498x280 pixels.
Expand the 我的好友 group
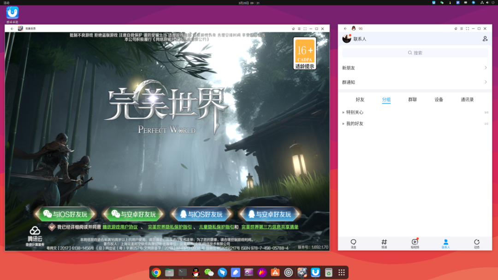click(415, 124)
